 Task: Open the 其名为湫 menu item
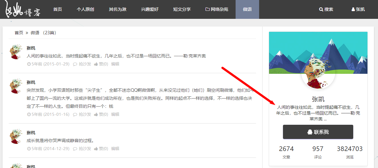click(118, 9)
